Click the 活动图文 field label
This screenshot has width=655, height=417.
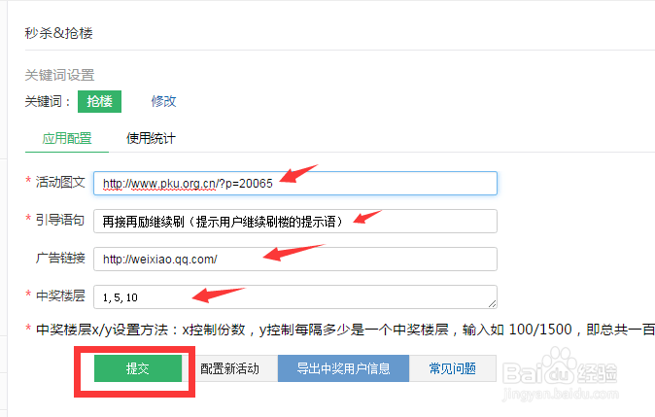[x=60, y=182]
